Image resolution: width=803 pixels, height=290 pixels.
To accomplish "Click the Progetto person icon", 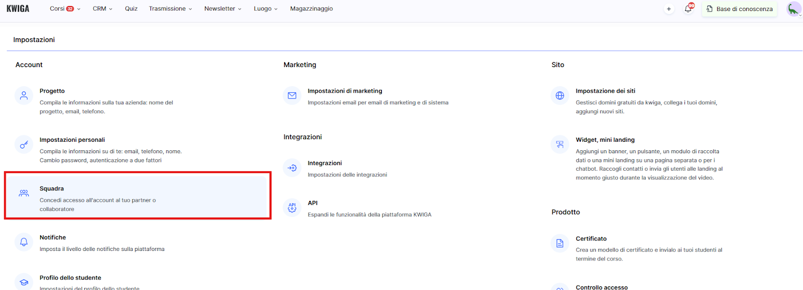I will tap(24, 96).
